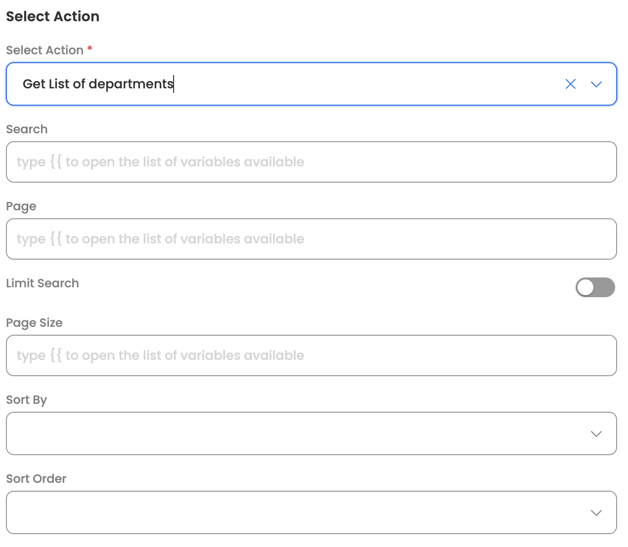Focus the Search input field
This screenshot has height=547, width=628.
pyautogui.click(x=311, y=162)
